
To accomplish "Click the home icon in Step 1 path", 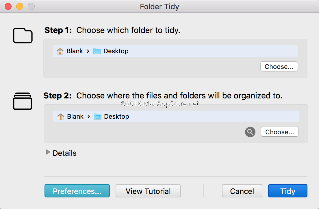I will click(x=60, y=51).
